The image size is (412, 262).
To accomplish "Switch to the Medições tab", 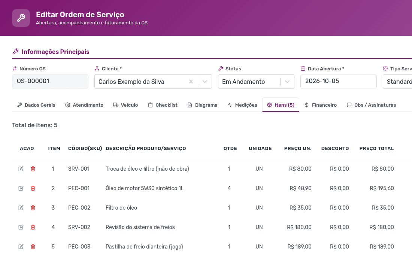I will click(x=242, y=105).
